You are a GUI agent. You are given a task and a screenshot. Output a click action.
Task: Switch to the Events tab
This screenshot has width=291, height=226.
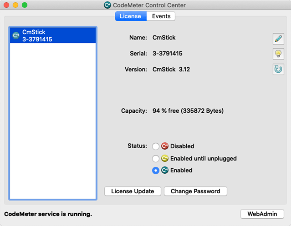click(161, 16)
